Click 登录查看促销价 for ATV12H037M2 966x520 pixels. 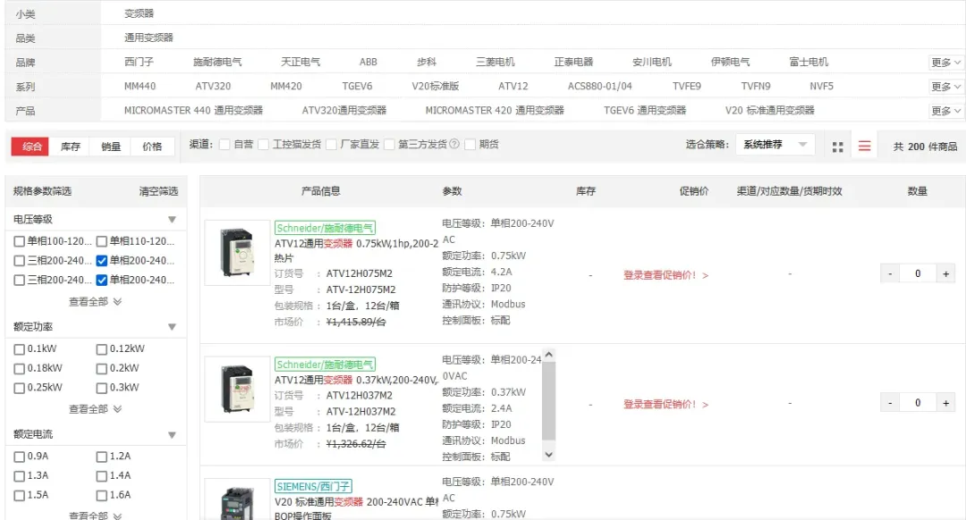[666, 405]
